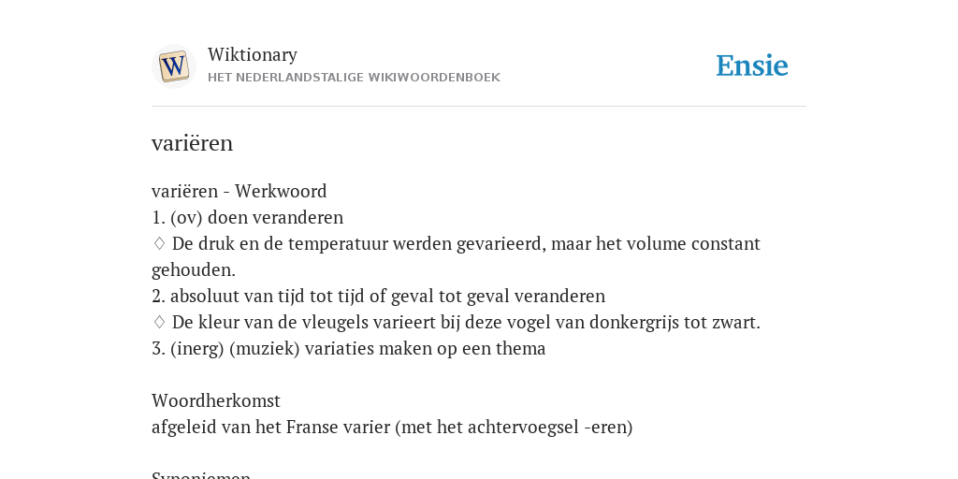Click the Wiktionary source title
This screenshot has height=479, width=958.
click(253, 54)
